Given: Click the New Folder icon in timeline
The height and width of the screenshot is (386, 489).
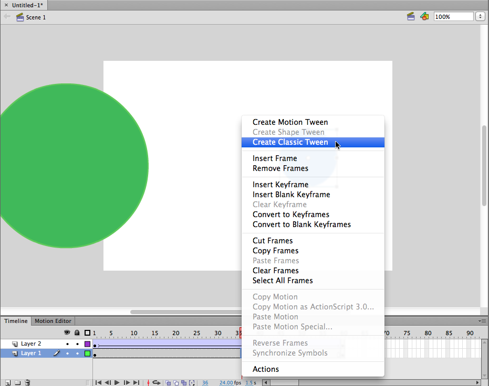Looking at the screenshot, I should tap(17, 383).
